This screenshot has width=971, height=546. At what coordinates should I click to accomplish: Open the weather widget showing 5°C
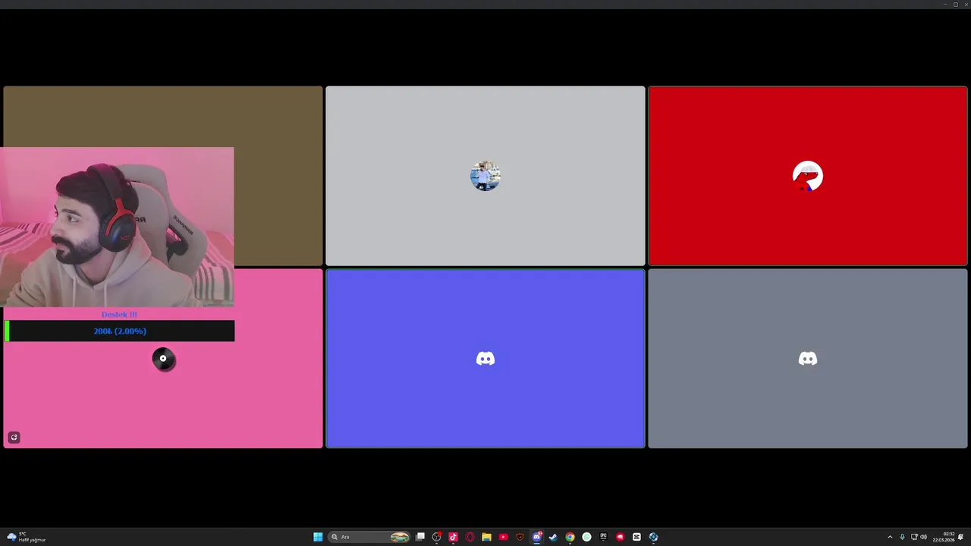(27, 537)
